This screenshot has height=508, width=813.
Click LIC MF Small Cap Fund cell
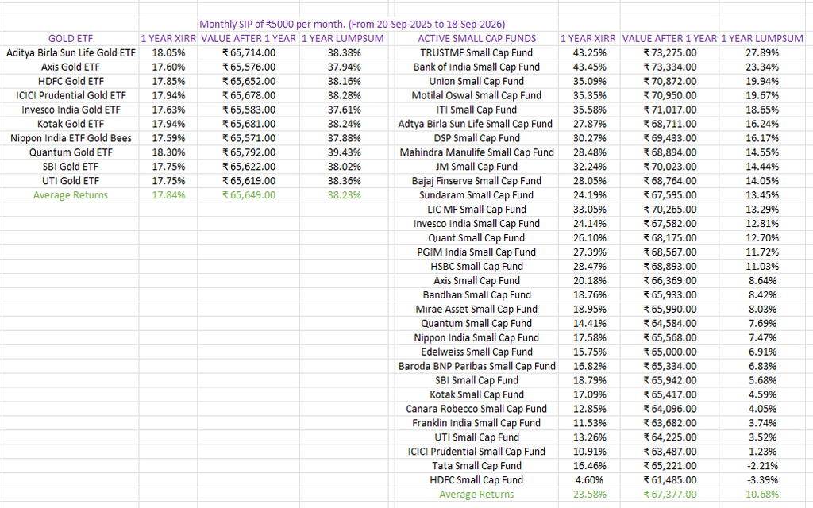pos(476,210)
